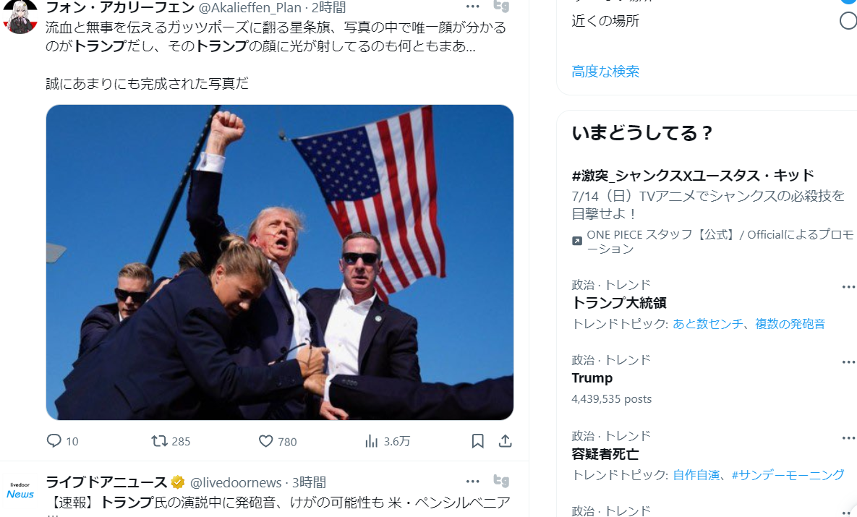The image size is (857, 517).
Task: Open the raised-fist flag photo
Action: 279,262
